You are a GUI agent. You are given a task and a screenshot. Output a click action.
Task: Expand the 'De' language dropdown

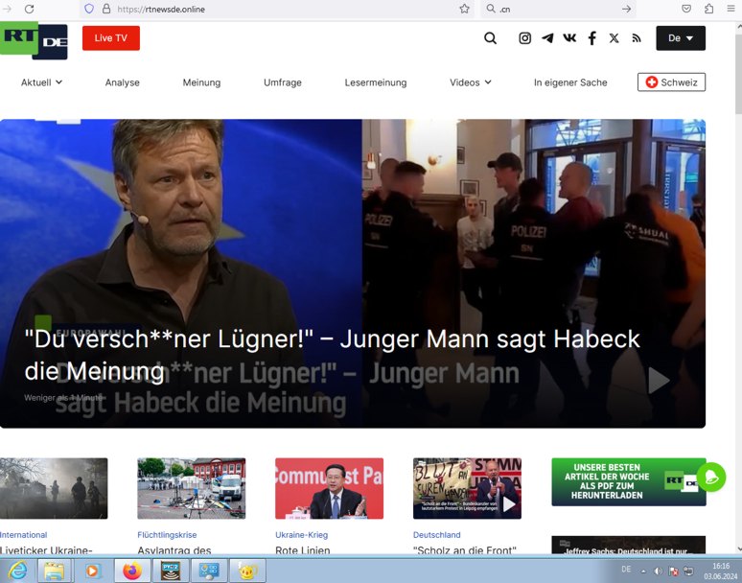[681, 38]
